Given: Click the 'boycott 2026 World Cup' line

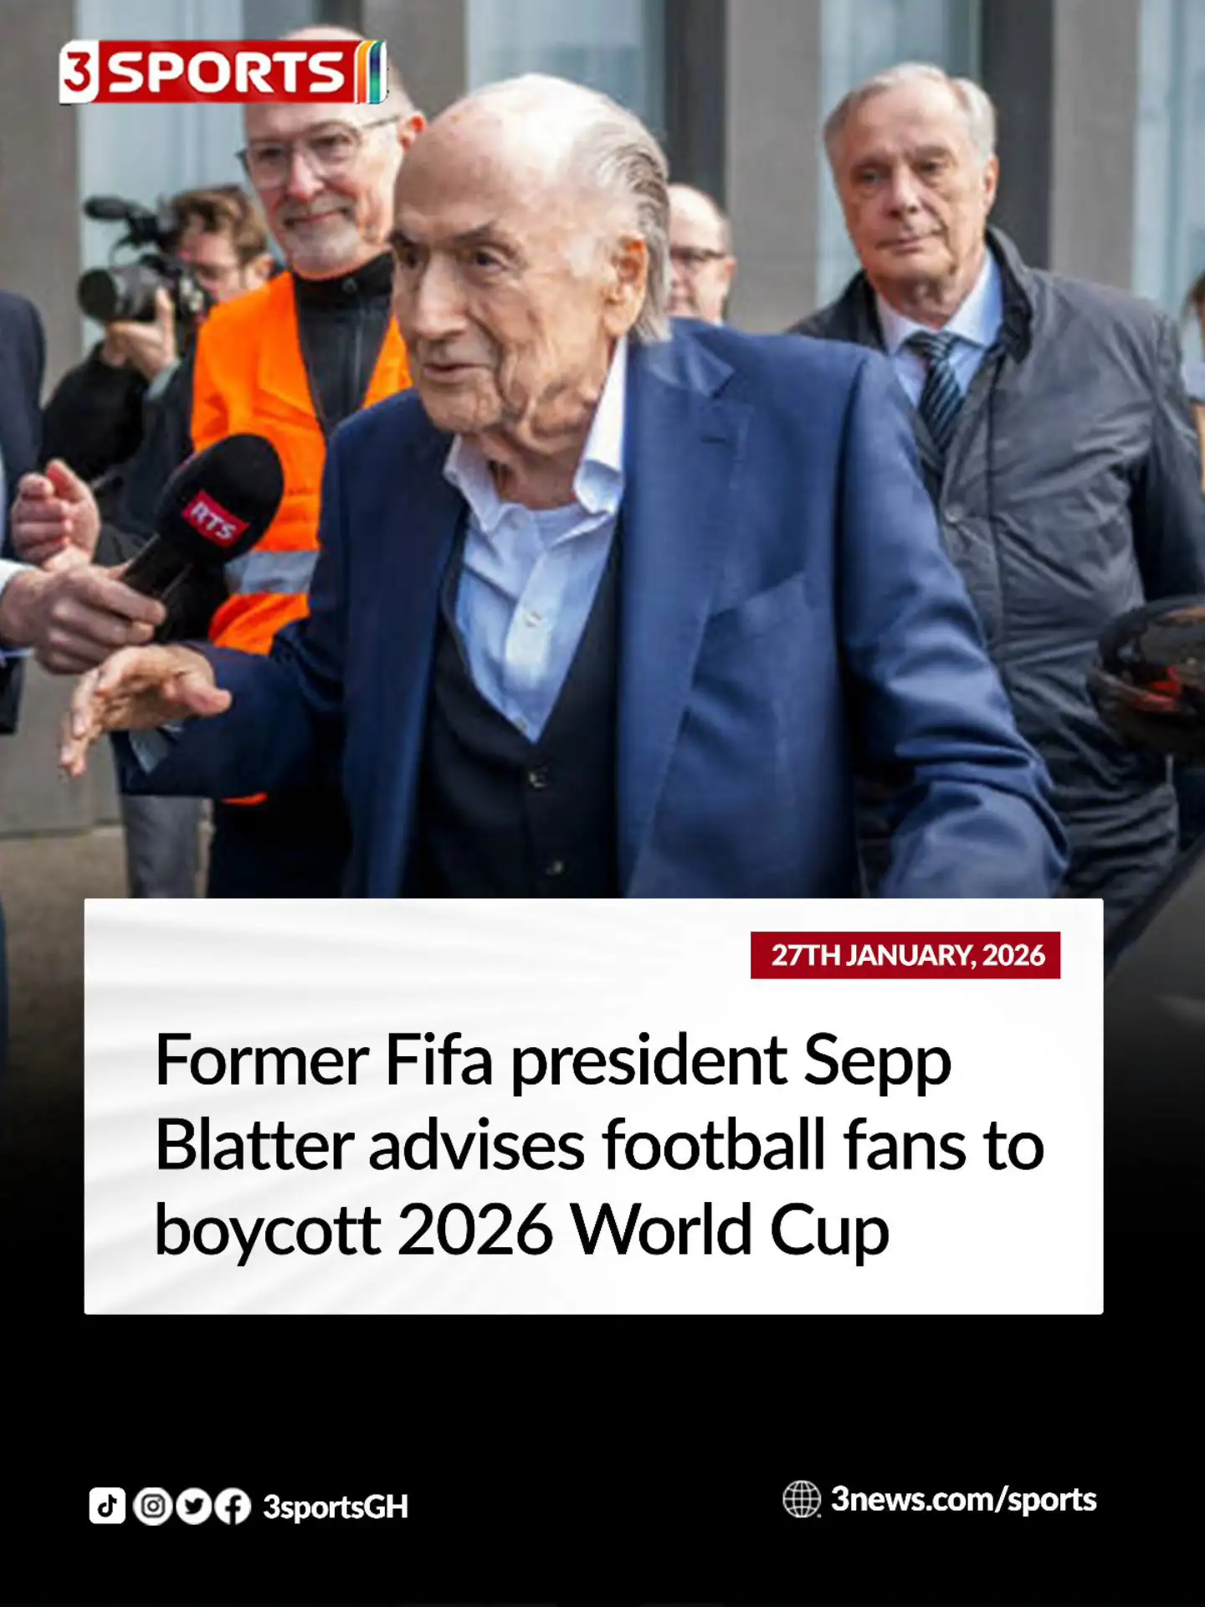Looking at the screenshot, I should [x=522, y=1230].
